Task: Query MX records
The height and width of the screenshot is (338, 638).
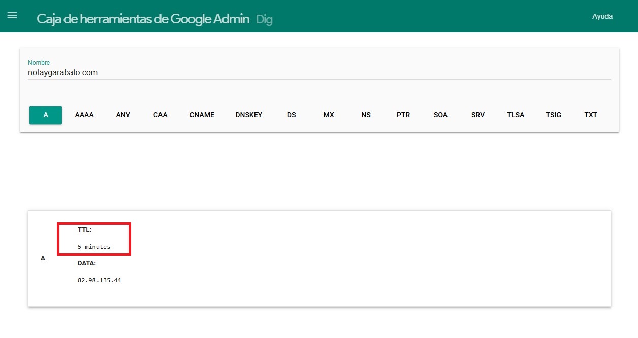Action: 329,115
